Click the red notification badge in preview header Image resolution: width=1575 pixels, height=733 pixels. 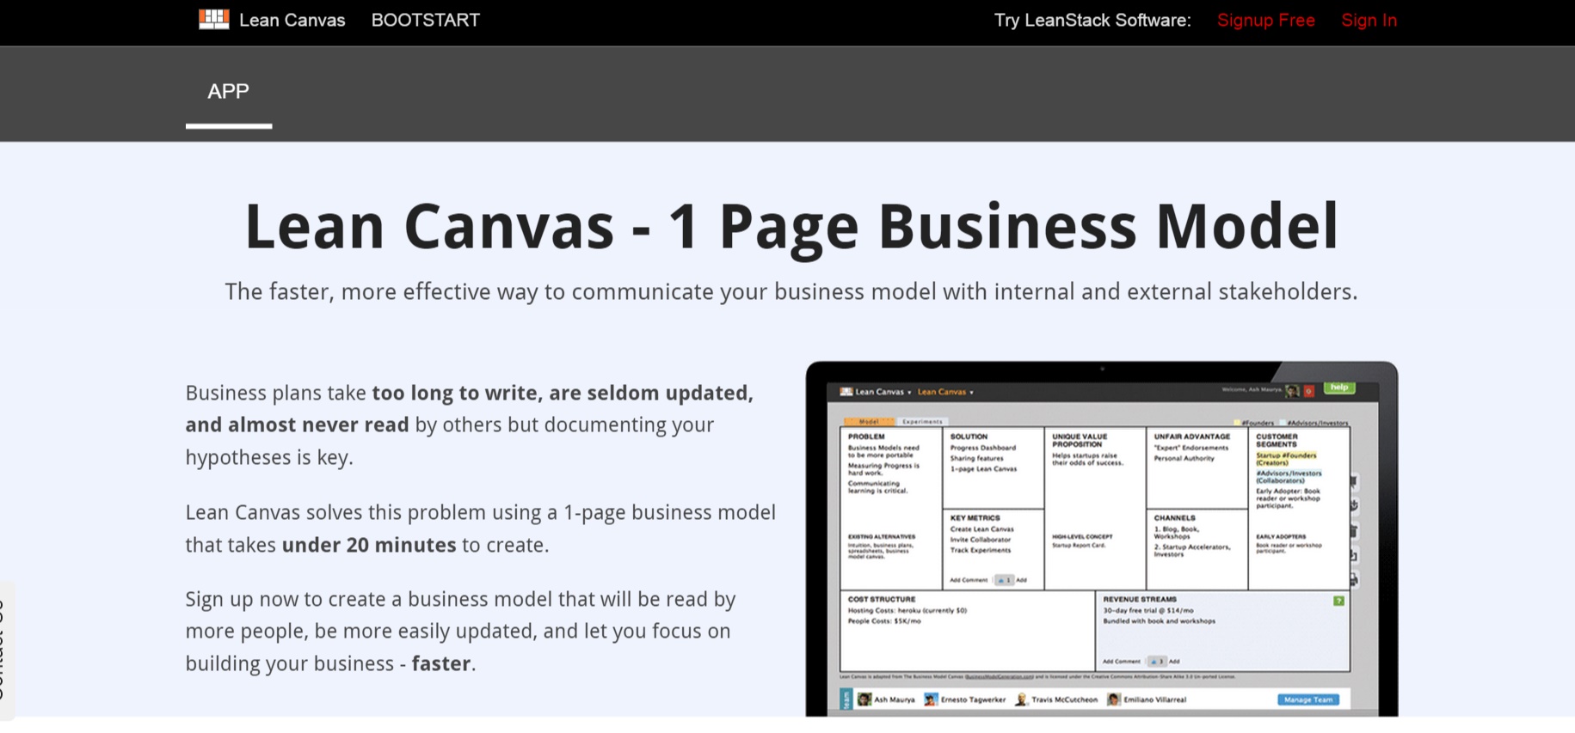1308,391
